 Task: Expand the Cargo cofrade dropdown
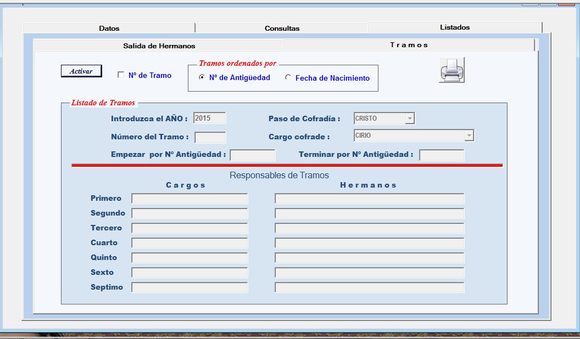pos(469,135)
